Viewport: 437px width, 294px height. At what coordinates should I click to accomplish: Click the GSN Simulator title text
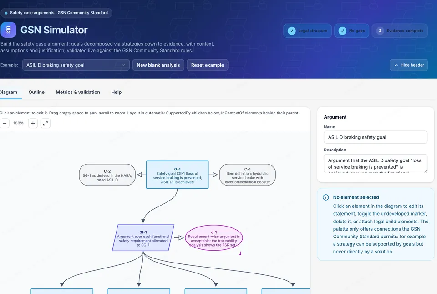tap(54, 30)
